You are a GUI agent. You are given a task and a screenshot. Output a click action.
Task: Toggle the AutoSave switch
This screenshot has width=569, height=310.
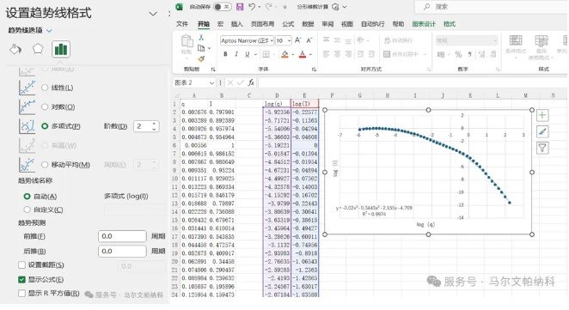point(222,7)
